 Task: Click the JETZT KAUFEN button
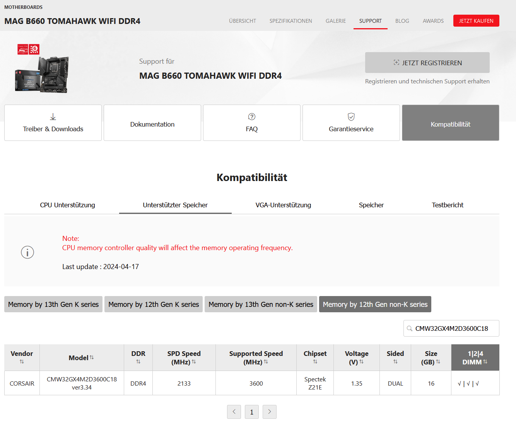(x=476, y=21)
